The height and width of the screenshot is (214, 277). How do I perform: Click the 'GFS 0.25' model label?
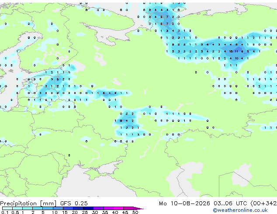74,204
